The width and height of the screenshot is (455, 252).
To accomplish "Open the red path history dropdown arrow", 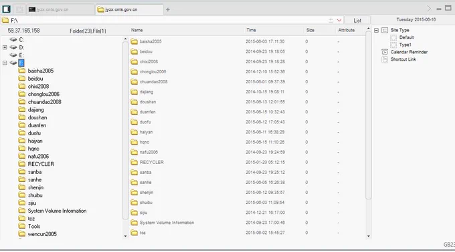I will point(339,20).
